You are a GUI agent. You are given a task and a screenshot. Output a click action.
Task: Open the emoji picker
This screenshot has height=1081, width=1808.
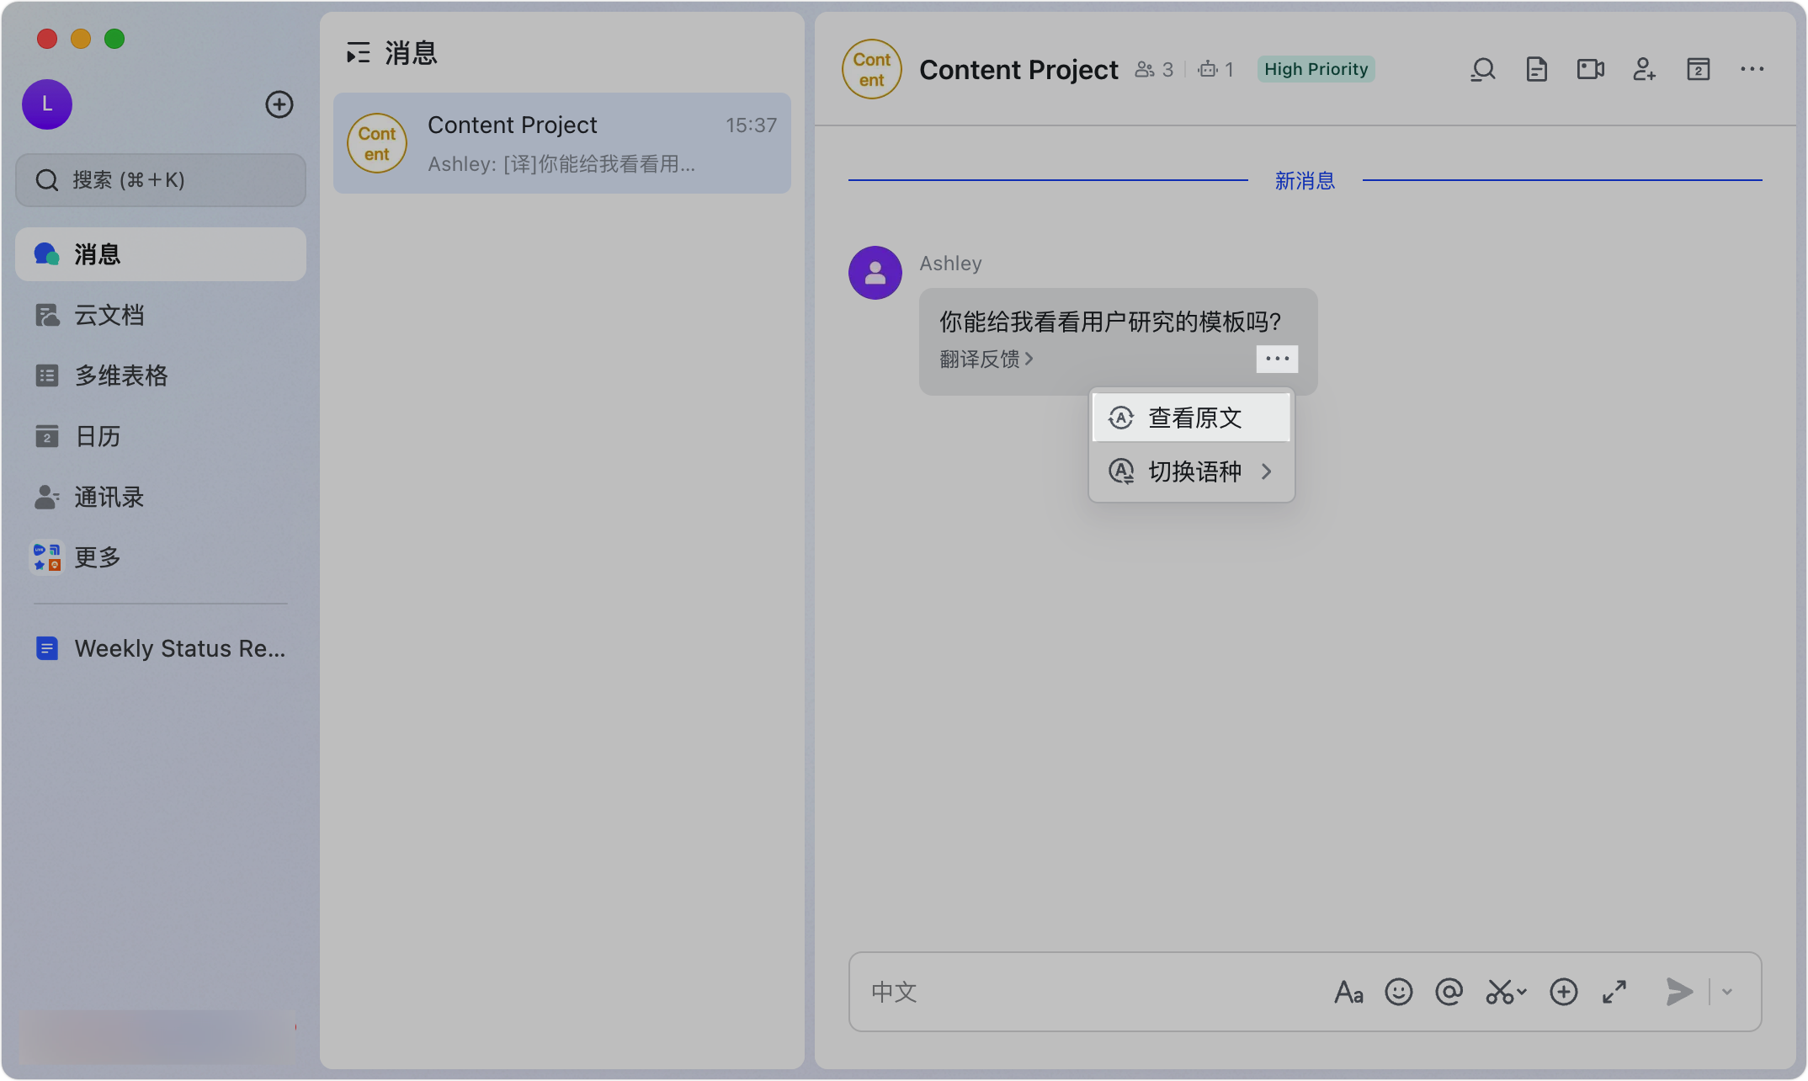tap(1399, 993)
